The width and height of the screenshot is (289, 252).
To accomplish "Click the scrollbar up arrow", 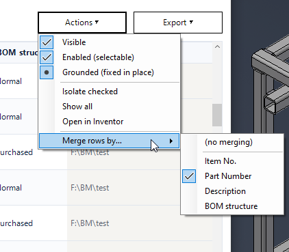I will click(x=217, y=46).
